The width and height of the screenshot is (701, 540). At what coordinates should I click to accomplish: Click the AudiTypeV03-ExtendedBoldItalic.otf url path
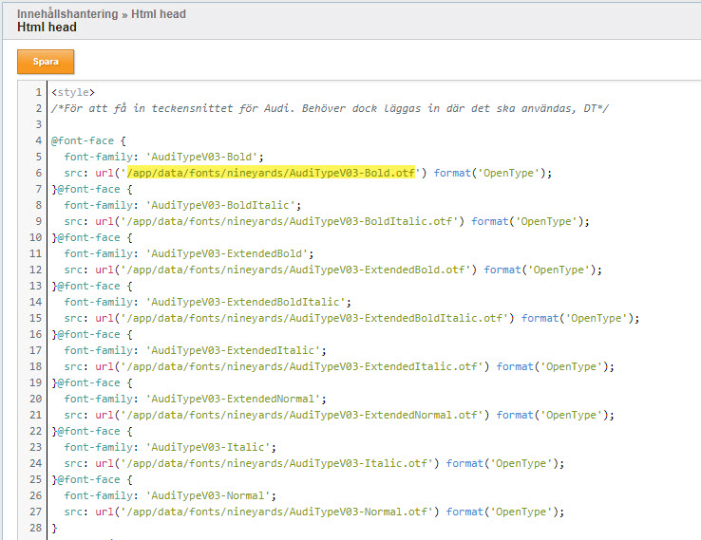pyautogui.click(x=317, y=318)
